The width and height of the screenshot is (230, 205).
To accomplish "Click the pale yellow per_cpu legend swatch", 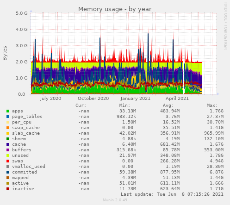I will click(8, 122).
